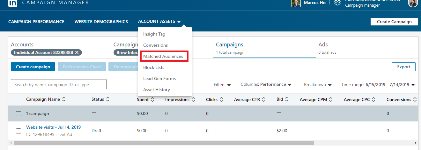Sort by Average CTR column arrows
Viewport: 421px width, 150px height.
264,99
